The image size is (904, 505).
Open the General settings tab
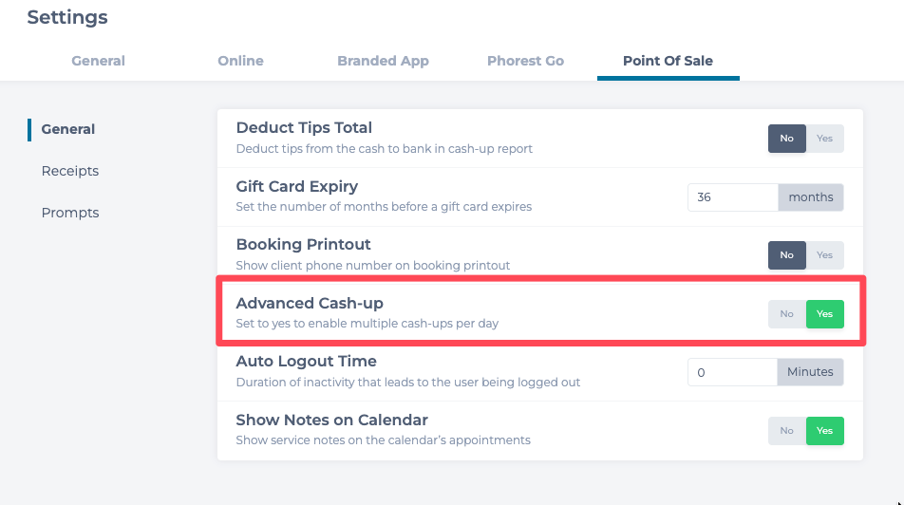pos(98,61)
